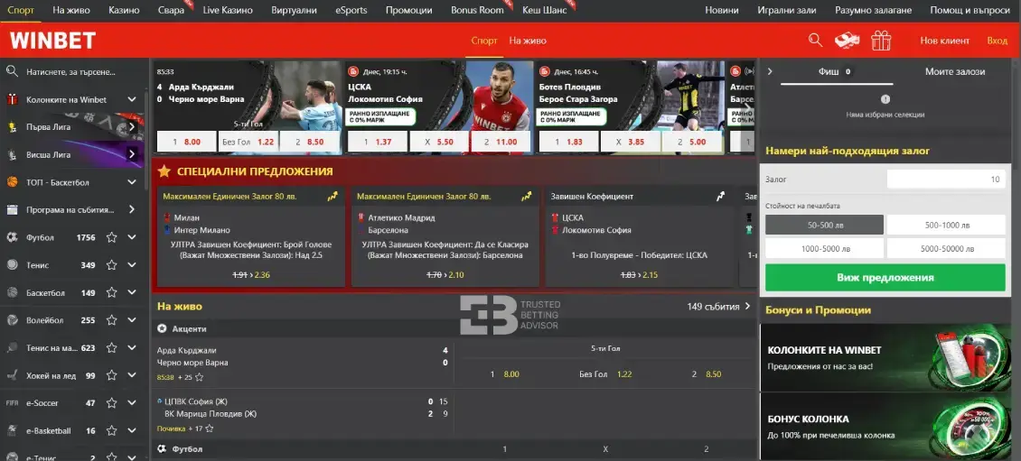Open the Казино top menu
This screenshot has width=1021, height=461.
pos(124,11)
